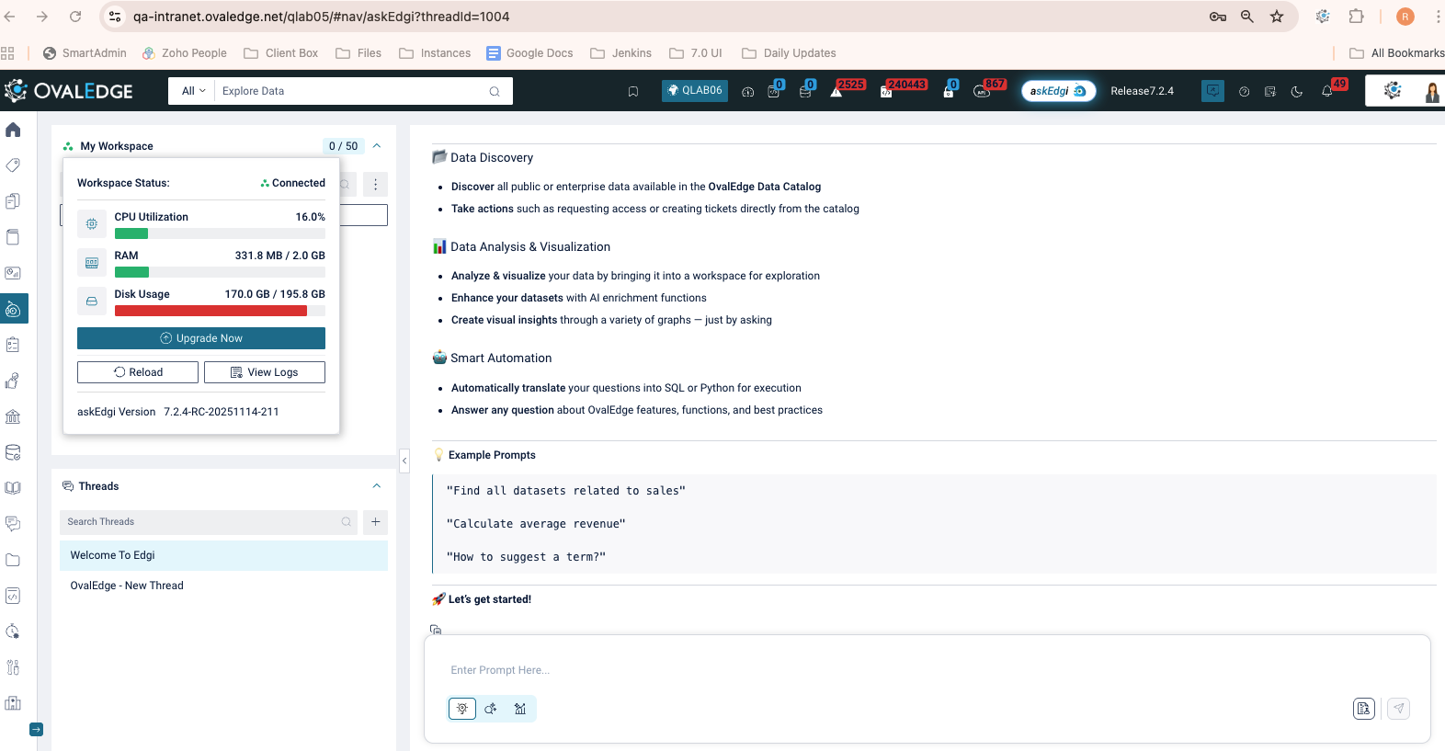Open the Business Glossary book icon
Screen dimensions: 1445x751
coord(13,237)
